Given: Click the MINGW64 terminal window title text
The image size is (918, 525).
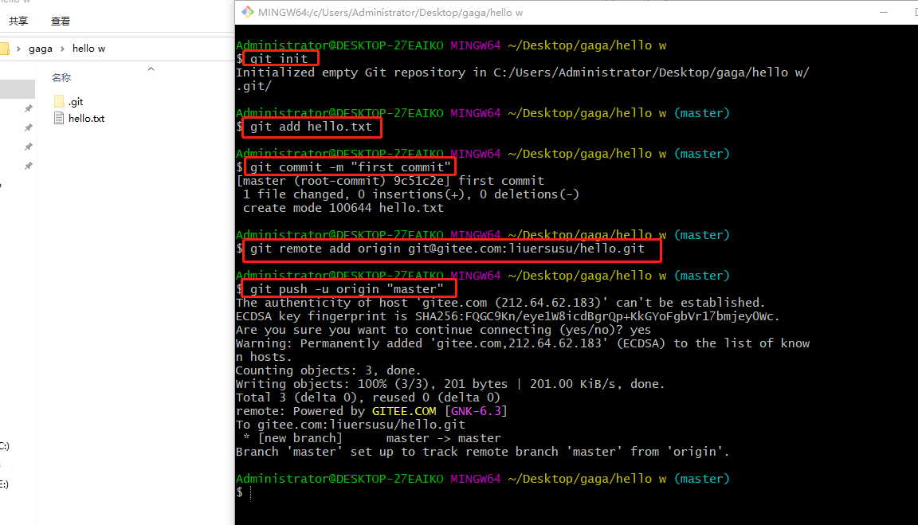Looking at the screenshot, I should coord(390,12).
